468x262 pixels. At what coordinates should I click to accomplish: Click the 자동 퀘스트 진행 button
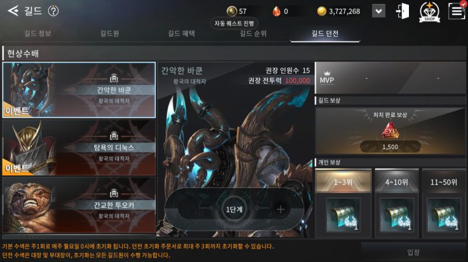235,23
